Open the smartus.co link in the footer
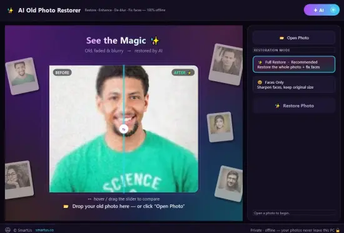The width and height of the screenshot is (344, 233). [x=45, y=230]
